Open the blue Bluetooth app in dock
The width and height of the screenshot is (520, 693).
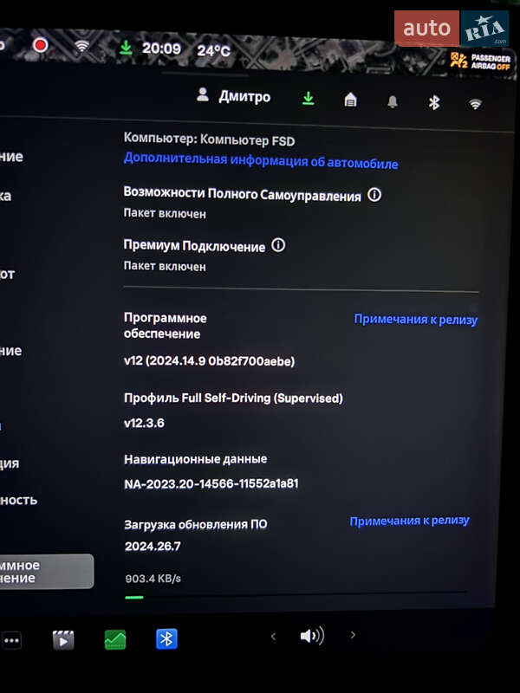(166, 638)
